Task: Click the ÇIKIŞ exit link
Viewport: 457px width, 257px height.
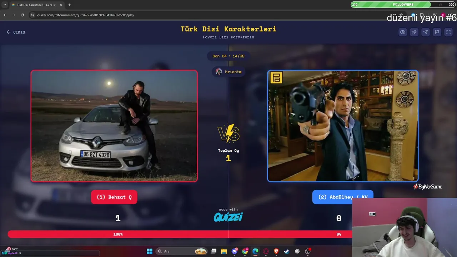Action: coord(16,32)
